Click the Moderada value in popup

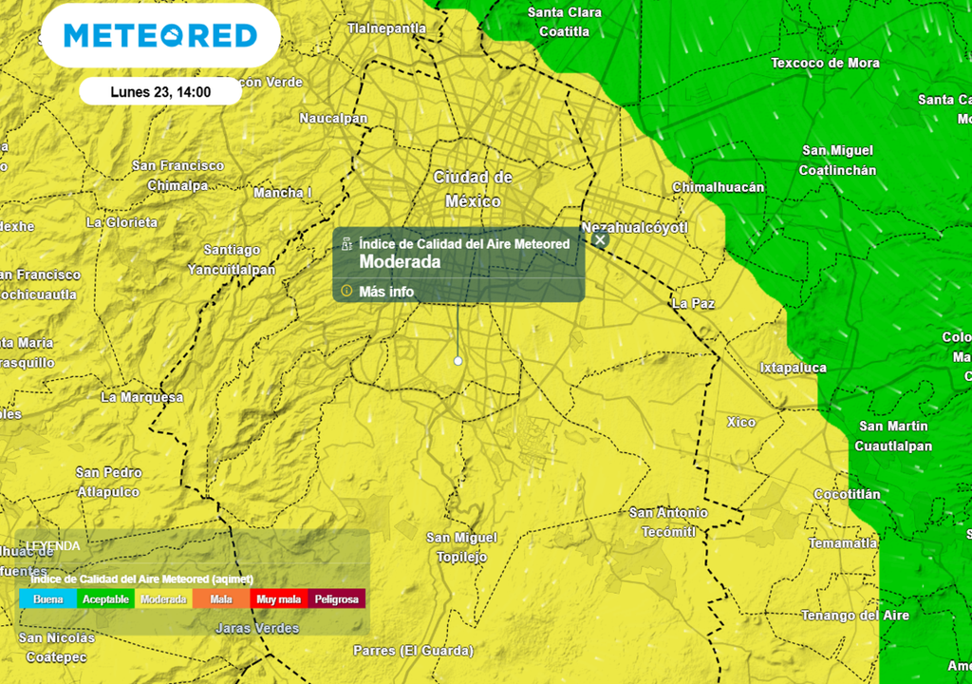click(400, 262)
